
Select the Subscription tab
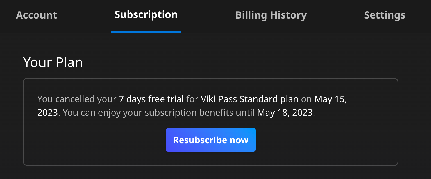click(146, 14)
